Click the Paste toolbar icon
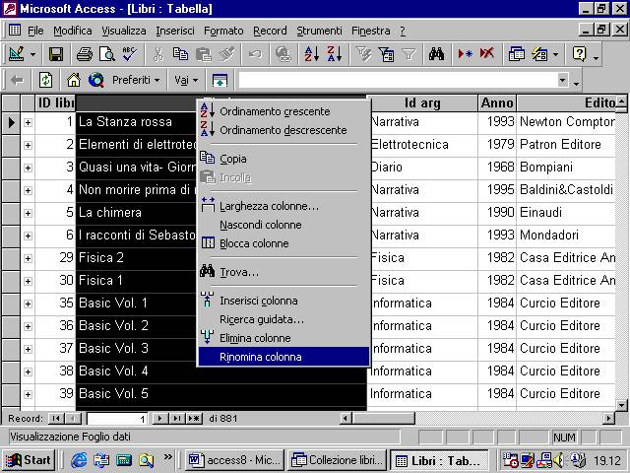 (204, 54)
